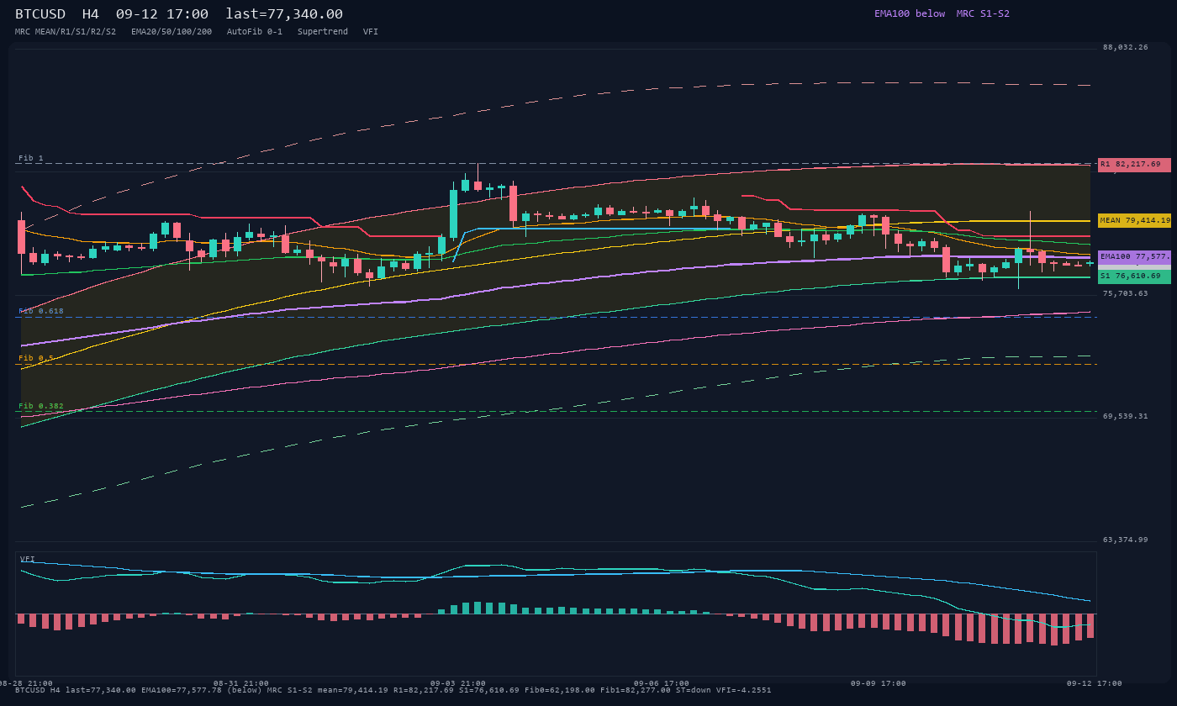Click the 09-09 17:00 time axis label
Viewport: 1177px width, 706px height.
(x=879, y=683)
